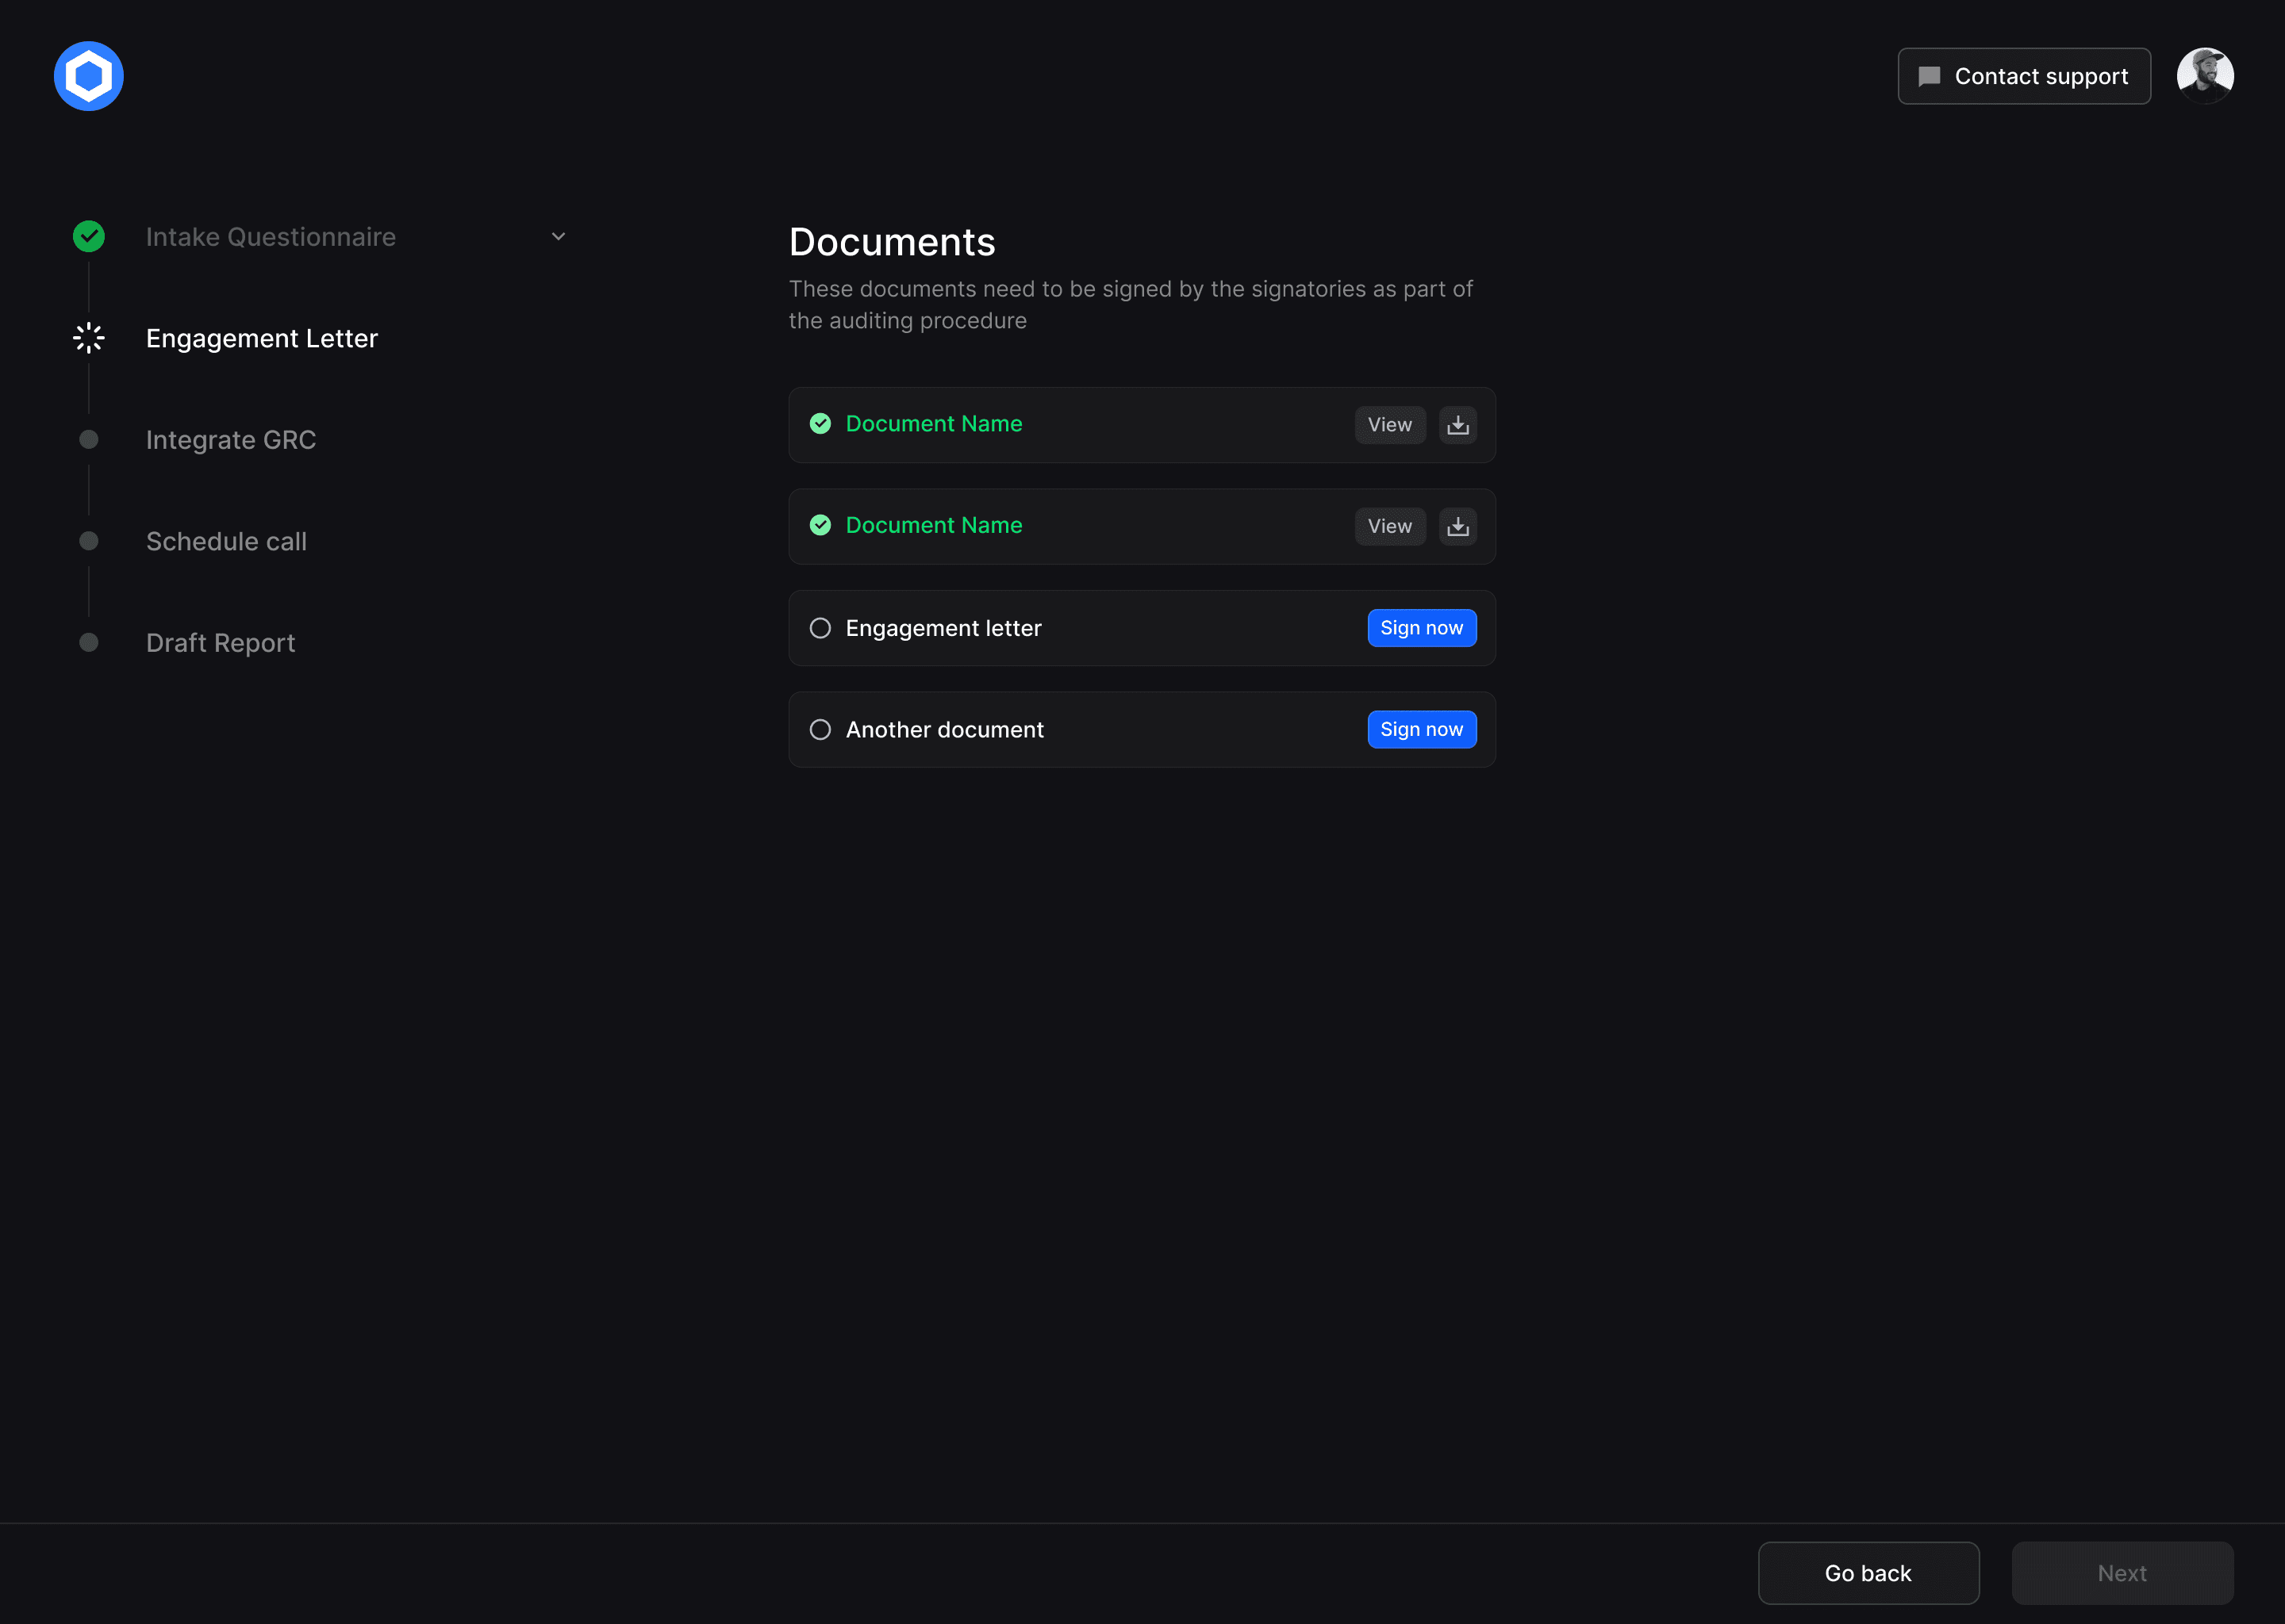Click the Draft Report step dot
The width and height of the screenshot is (2285, 1624).
pos(89,643)
